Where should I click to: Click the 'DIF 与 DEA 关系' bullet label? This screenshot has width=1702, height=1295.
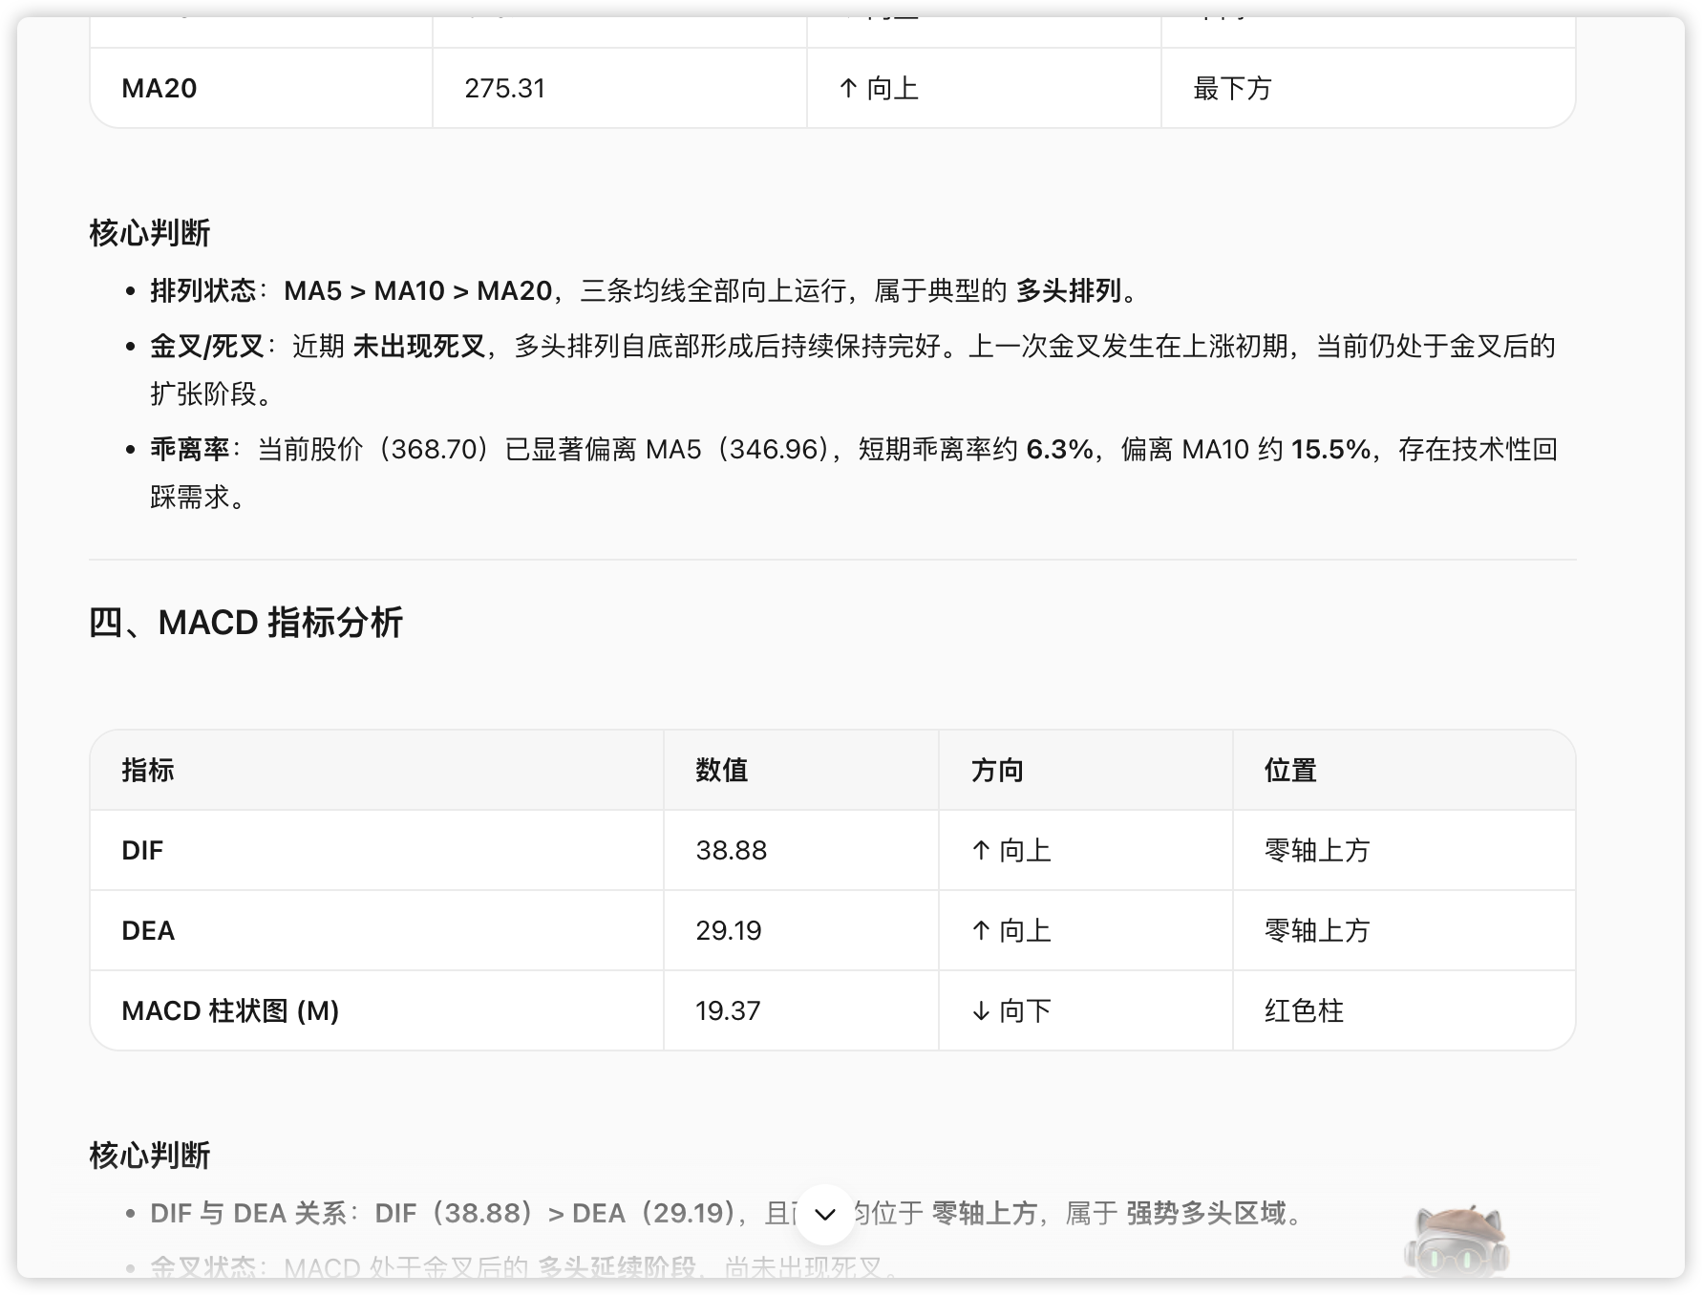tap(248, 1213)
